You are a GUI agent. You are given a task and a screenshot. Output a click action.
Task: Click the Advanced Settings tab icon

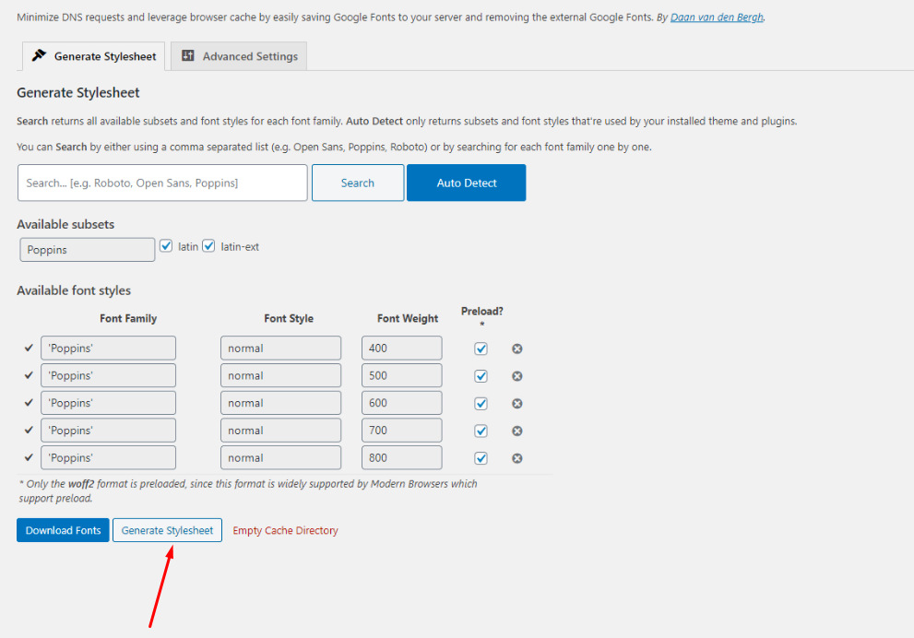click(x=188, y=56)
